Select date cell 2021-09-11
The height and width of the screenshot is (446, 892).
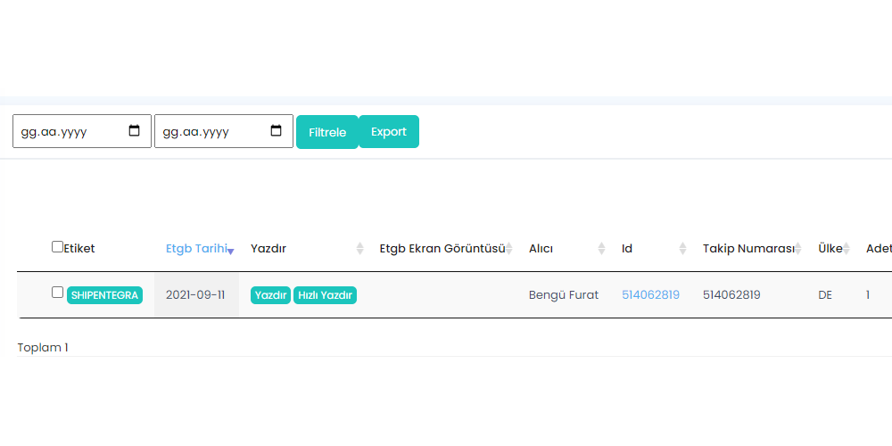tap(195, 294)
